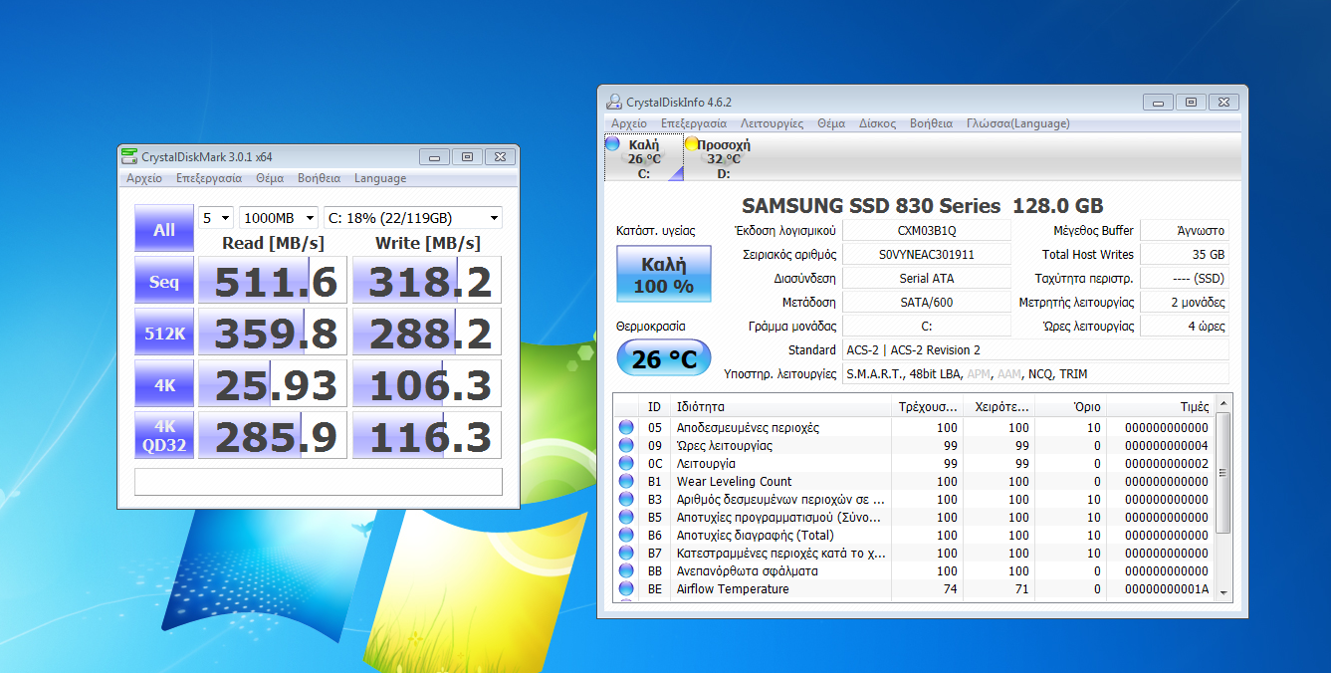Click status orb for Wear Leveling Count
The height and width of the screenshot is (673, 1331).
click(626, 481)
